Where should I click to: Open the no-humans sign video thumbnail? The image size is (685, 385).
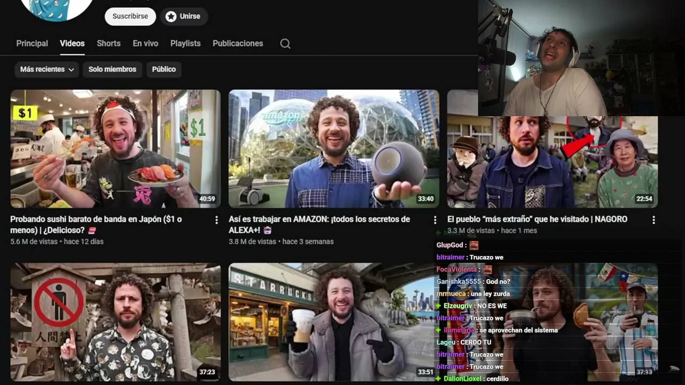tap(116, 322)
